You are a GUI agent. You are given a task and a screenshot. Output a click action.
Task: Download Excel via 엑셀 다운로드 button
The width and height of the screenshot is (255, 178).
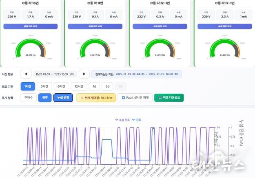[x=169, y=98]
